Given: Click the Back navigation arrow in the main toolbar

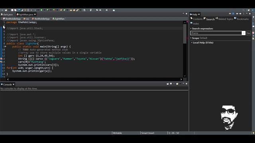Looking at the screenshot, I should pyautogui.click(x=100, y=10).
